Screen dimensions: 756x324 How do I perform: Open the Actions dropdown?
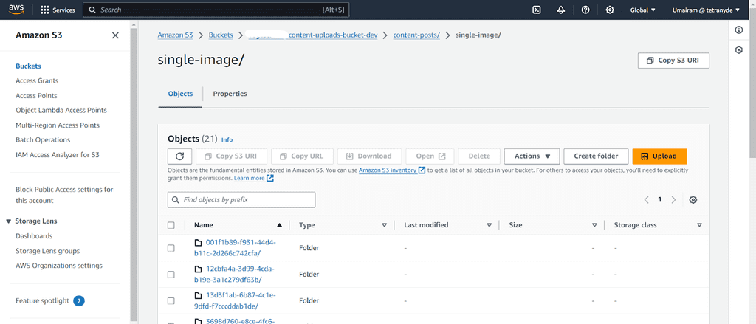click(x=532, y=156)
